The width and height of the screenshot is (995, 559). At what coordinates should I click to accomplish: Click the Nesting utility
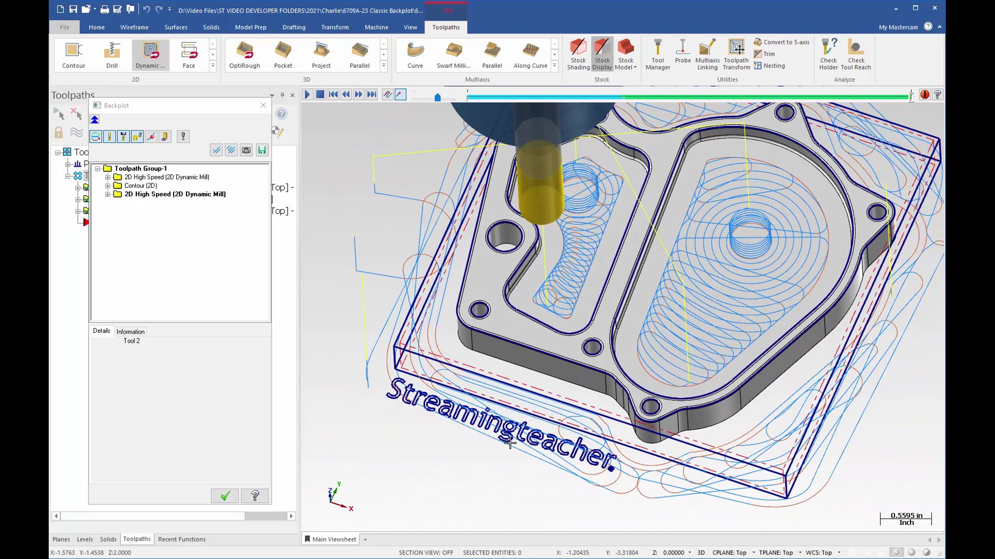click(x=770, y=66)
